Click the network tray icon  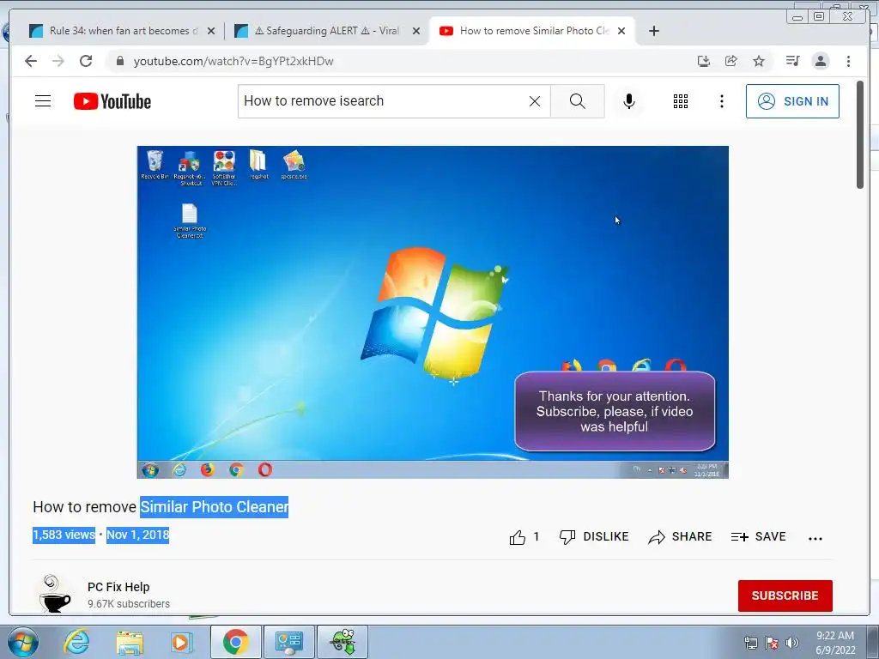[x=750, y=643]
